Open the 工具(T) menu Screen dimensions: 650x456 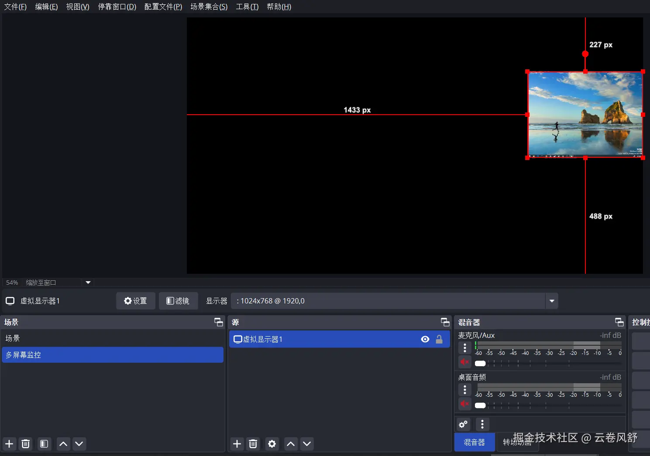247,7
